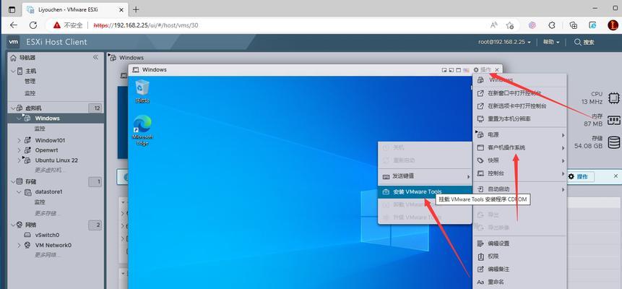
Task: Open a new browser tab
Action: 136,9
